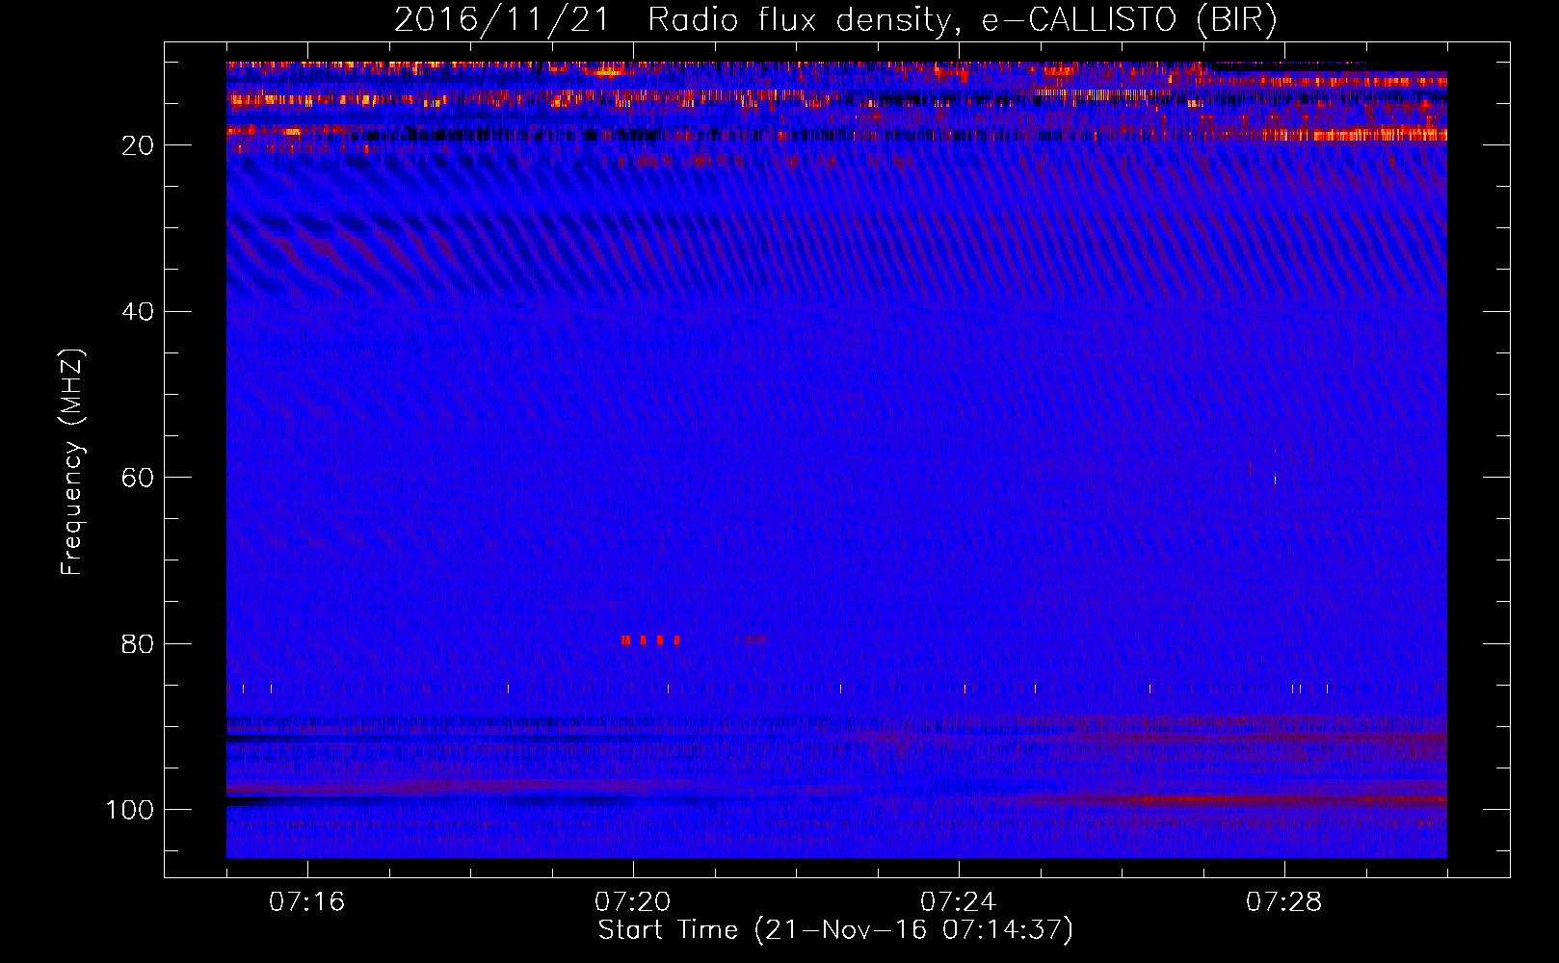Select the "Frequency (MHZ)" y-axis label
Image resolution: width=1559 pixels, height=963 pixels.
[x=72, y=461]
